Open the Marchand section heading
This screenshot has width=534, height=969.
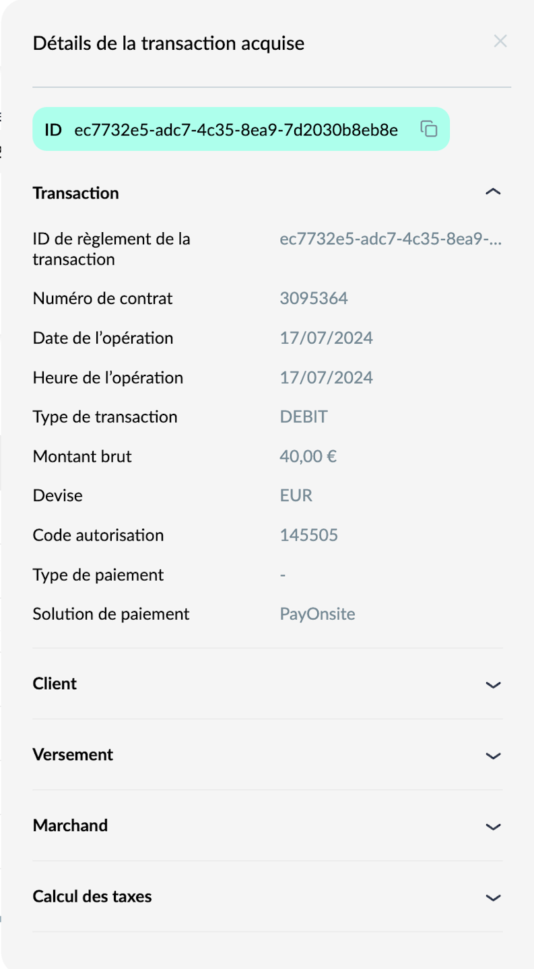(x=70, y=825)
